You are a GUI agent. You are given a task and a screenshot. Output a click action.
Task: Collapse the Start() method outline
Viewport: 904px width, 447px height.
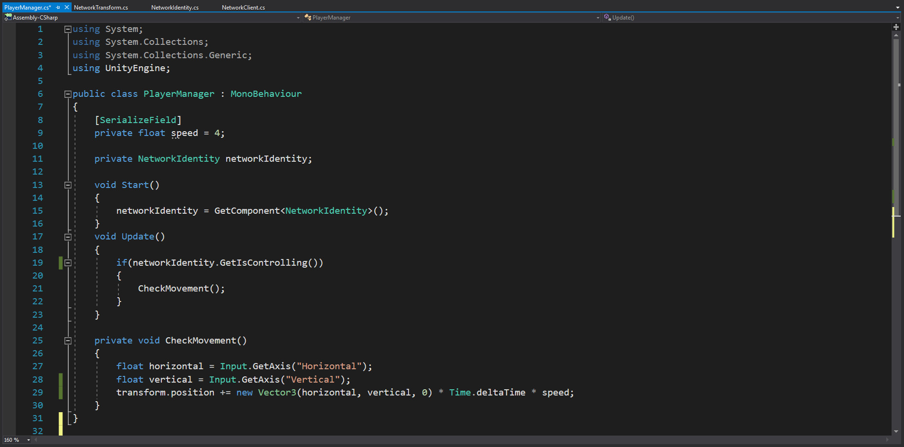pos(68,185)
